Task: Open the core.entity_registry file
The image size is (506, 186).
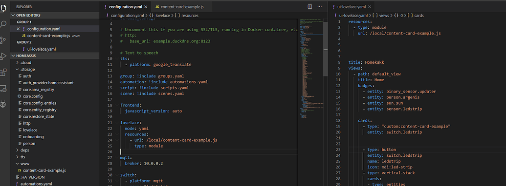Action: pos(40,110)
